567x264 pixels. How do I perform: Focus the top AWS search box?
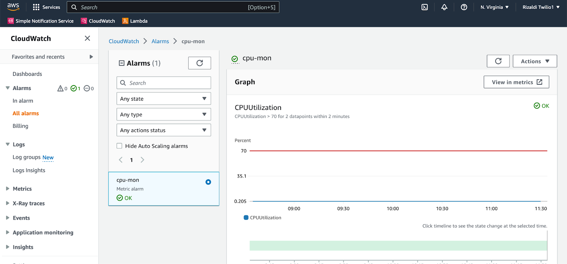pyautogui.click(x=173, y=7)
